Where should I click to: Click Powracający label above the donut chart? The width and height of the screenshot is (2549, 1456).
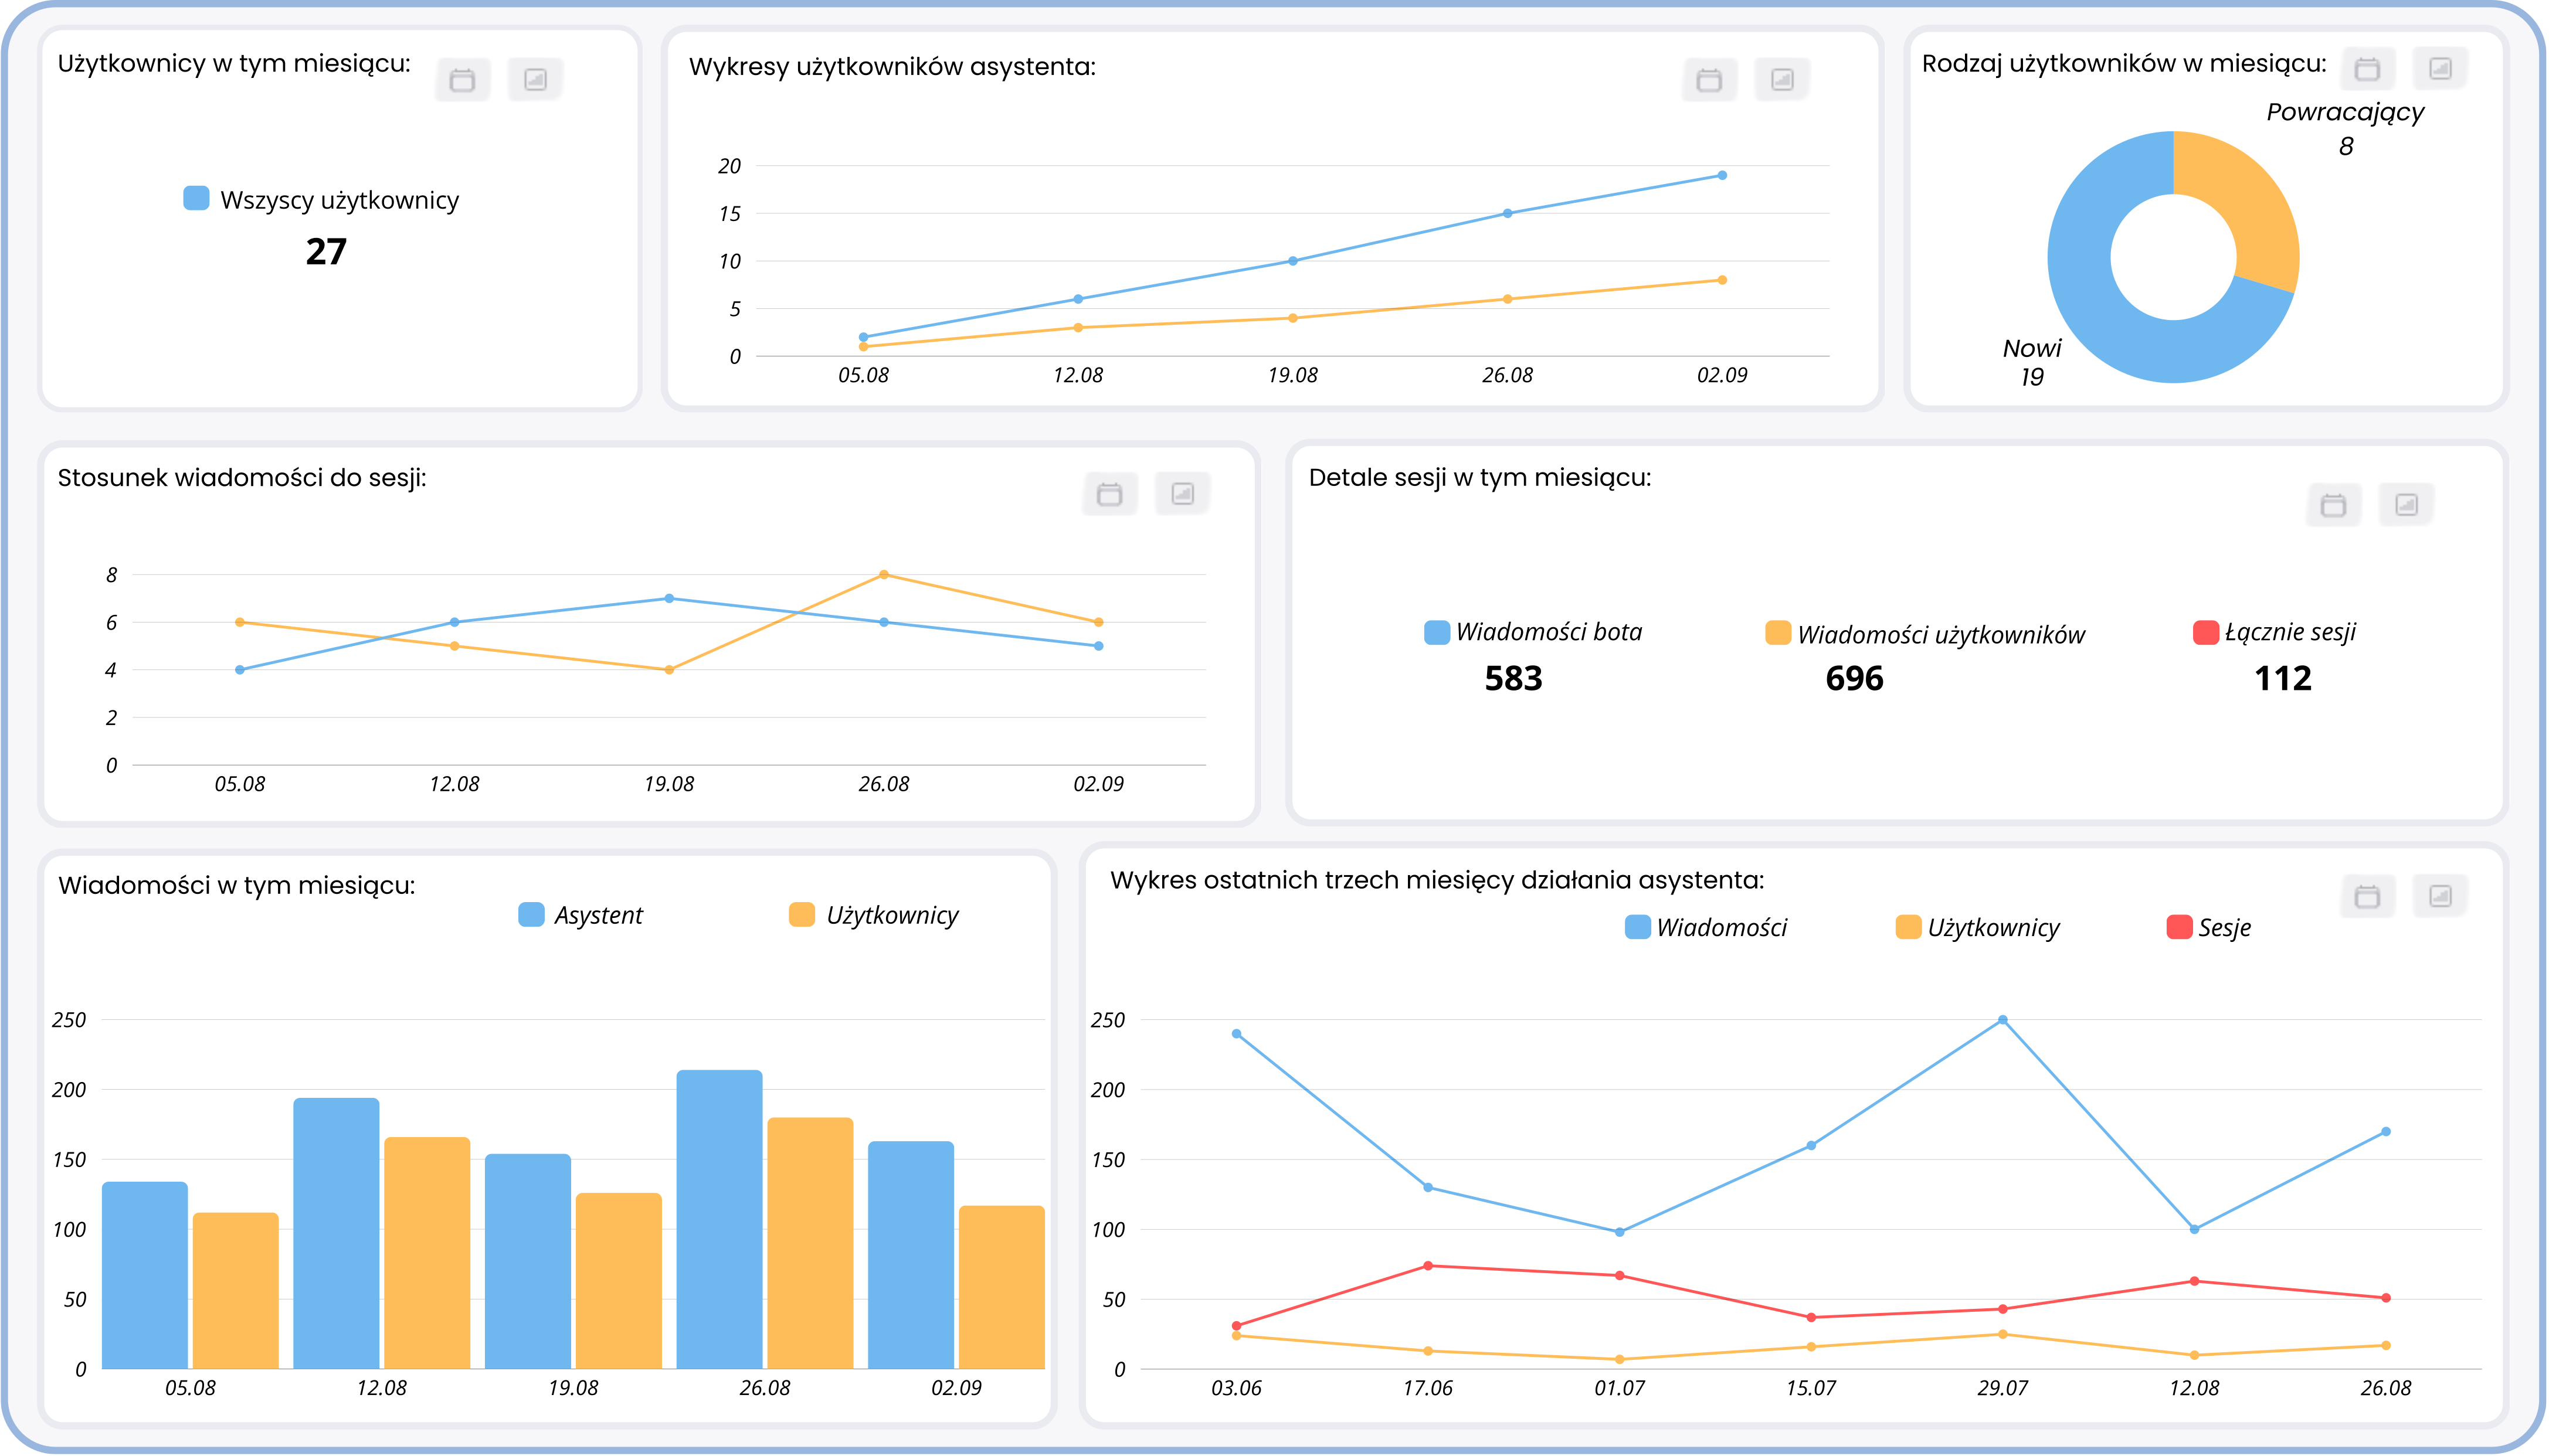click(x=2345, y=112)
